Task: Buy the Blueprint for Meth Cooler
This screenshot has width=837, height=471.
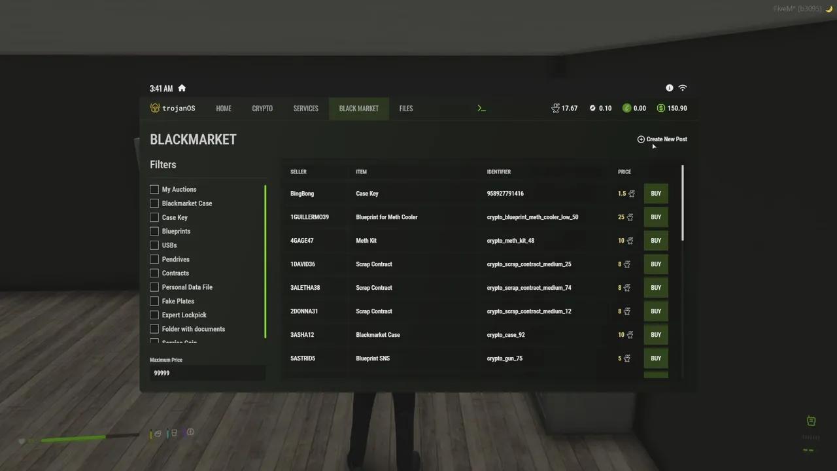Action: 656,217
